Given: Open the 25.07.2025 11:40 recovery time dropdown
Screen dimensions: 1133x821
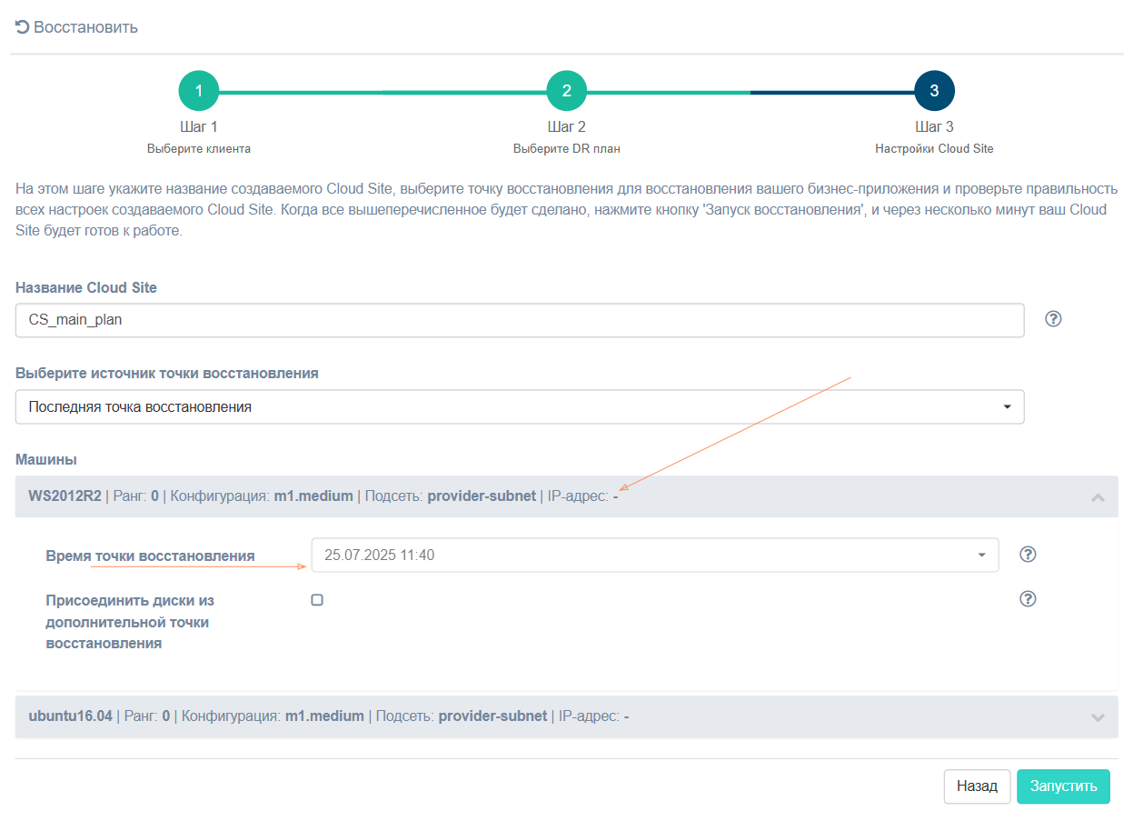Looking at the screenshot, I should pyautogui.click(x=655, y=556).
